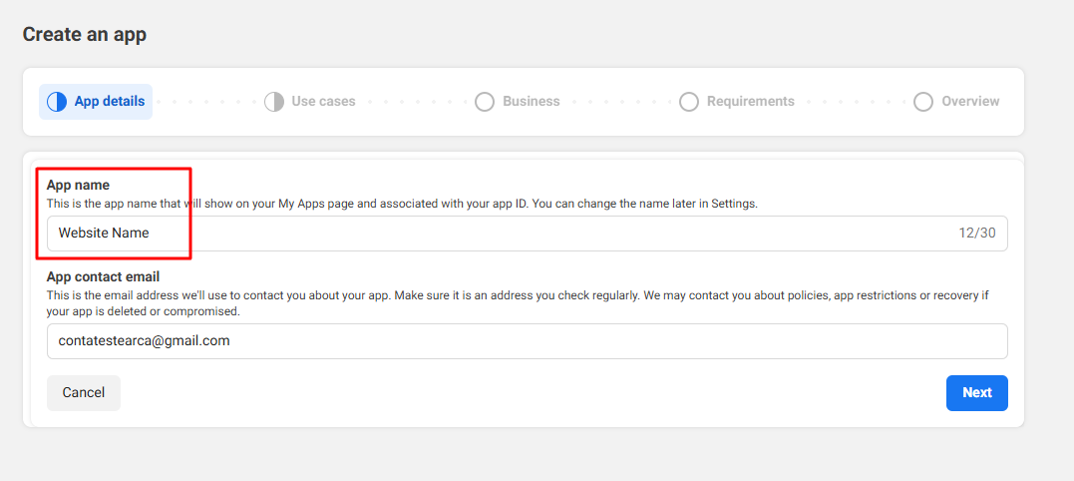This screenshot has height=481, width=1074.
Task: Click the "App name" field label
Action: (x=78, y=186)
